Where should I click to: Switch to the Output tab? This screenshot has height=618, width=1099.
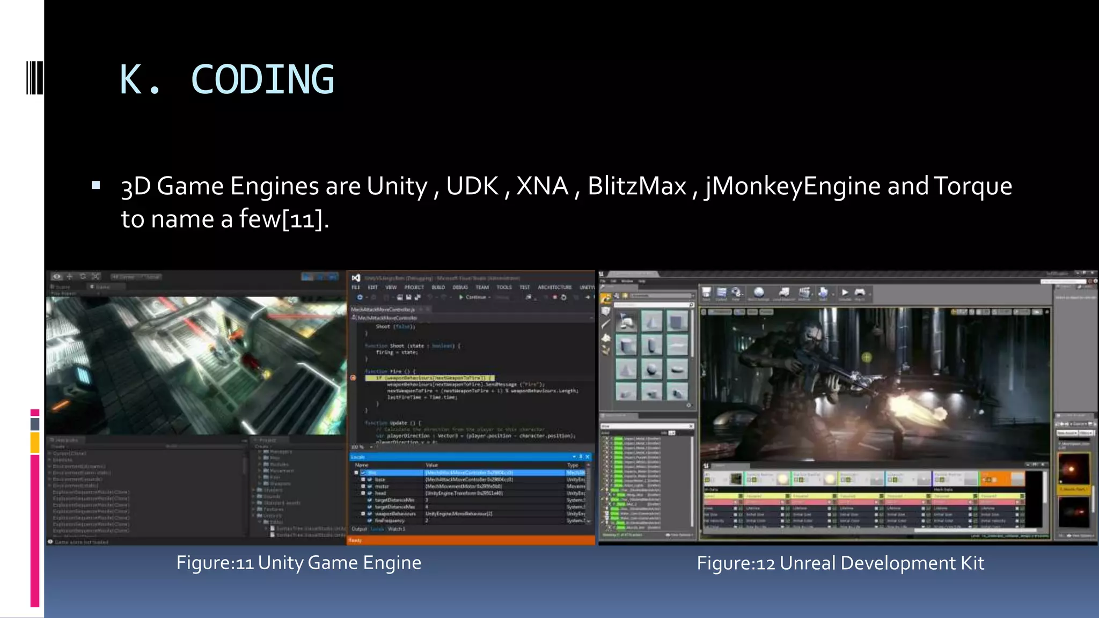359,529
